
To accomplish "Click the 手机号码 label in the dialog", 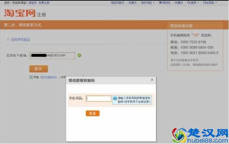I will (76, 98).
